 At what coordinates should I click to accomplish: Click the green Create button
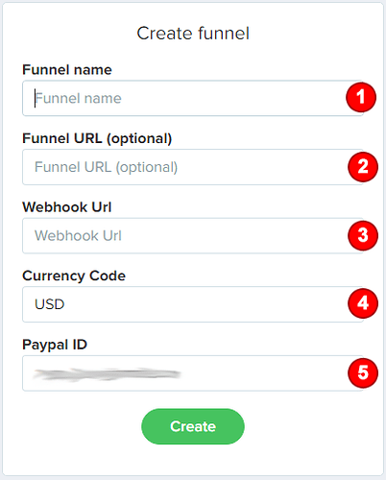(x=193, y=426)
